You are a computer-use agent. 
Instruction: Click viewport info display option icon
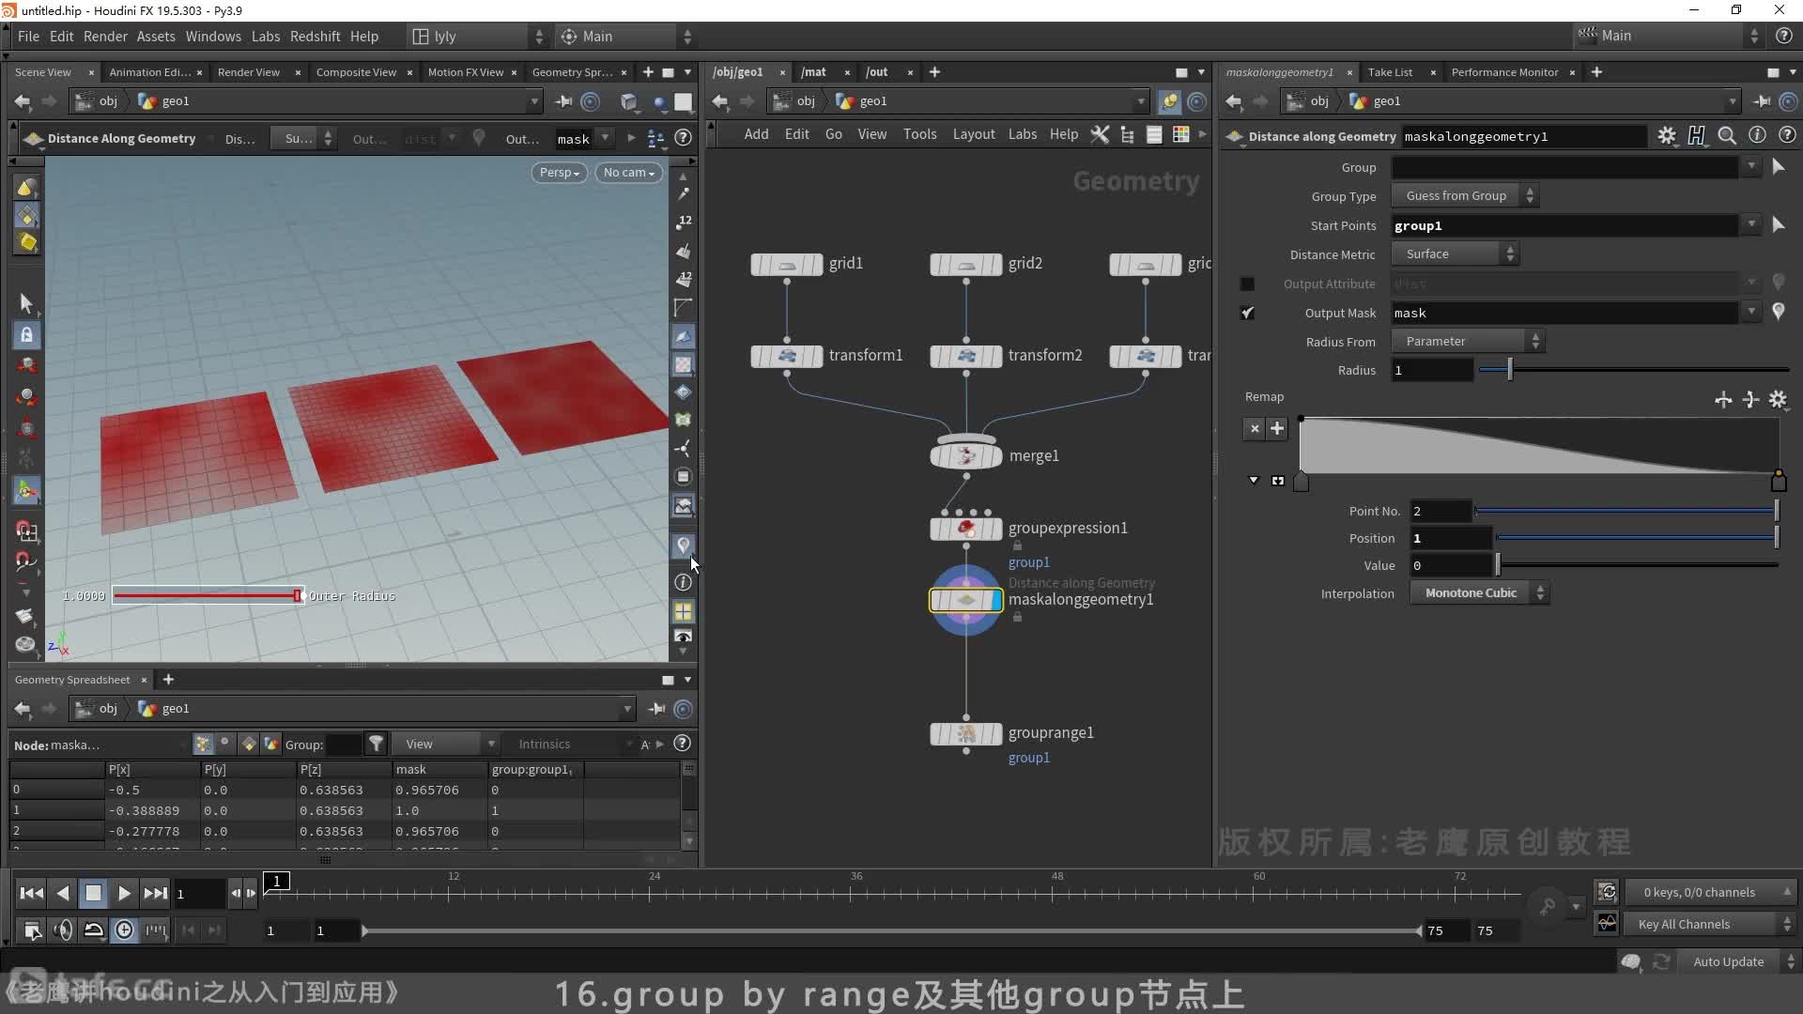point(683,582)
